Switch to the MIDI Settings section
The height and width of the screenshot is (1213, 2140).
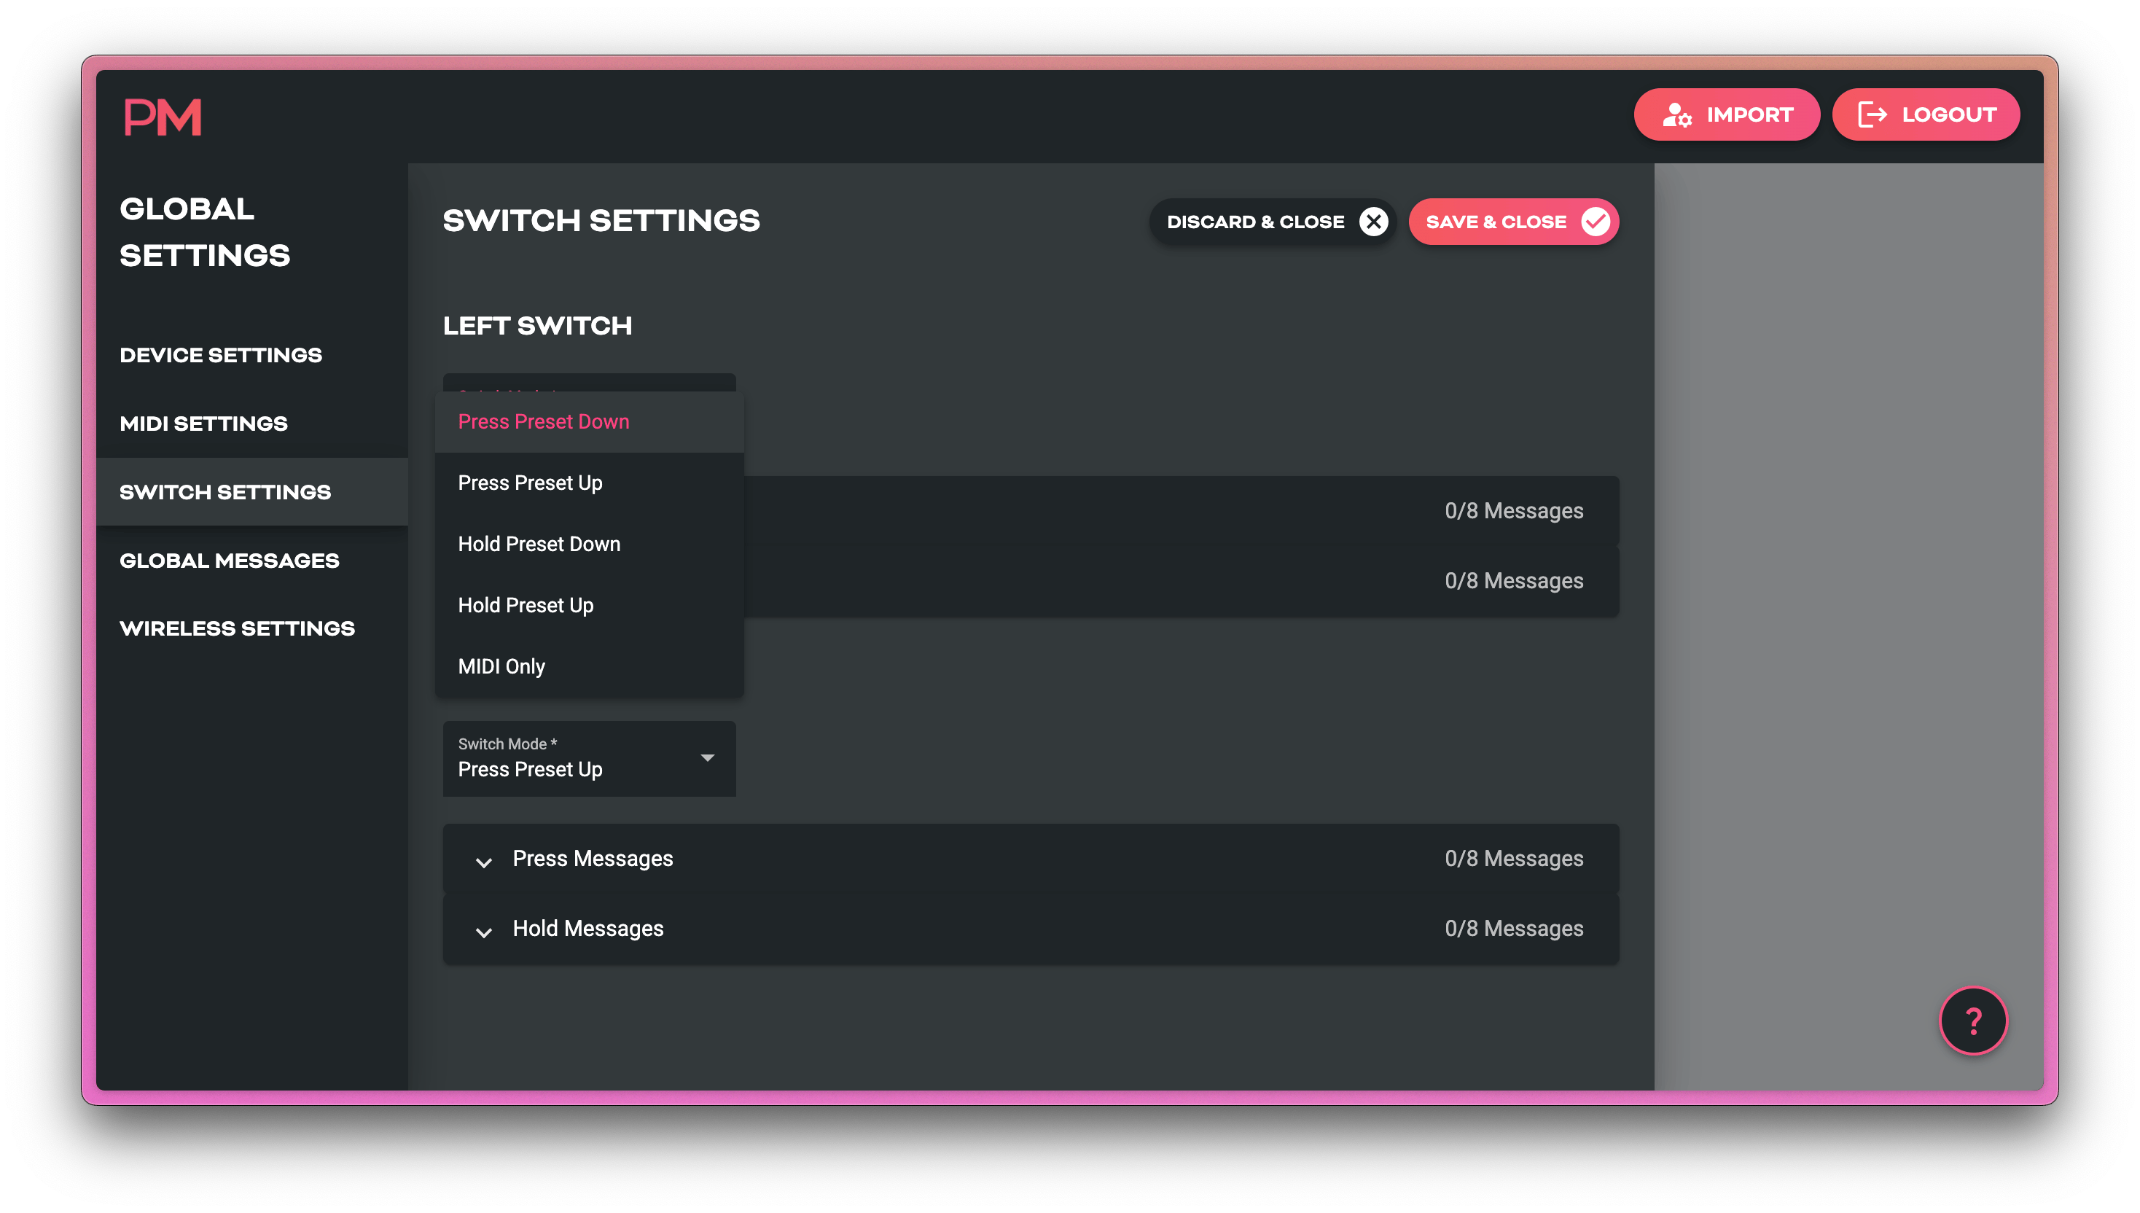203,424
